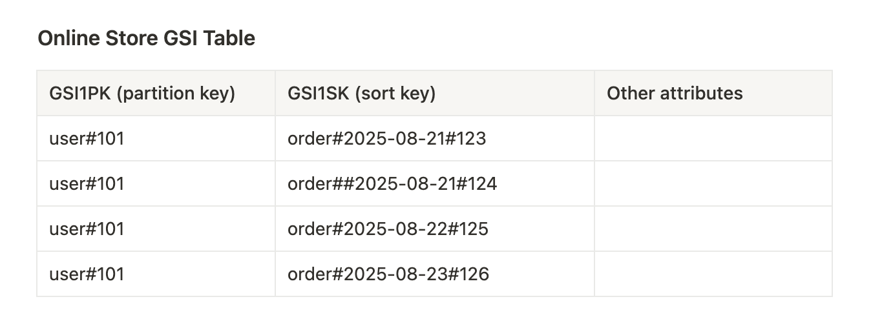Click empty Other attributes cell for order 123
The height and width of the screenshot is (319, 893).
[713, 139]
